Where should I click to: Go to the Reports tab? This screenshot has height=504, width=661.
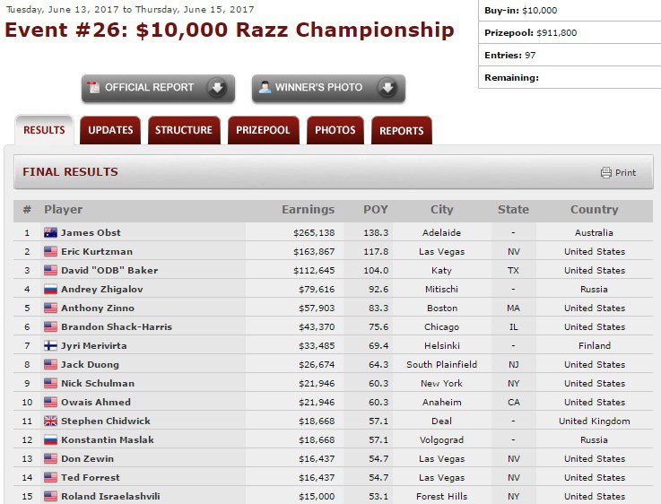tap(401, 131)
